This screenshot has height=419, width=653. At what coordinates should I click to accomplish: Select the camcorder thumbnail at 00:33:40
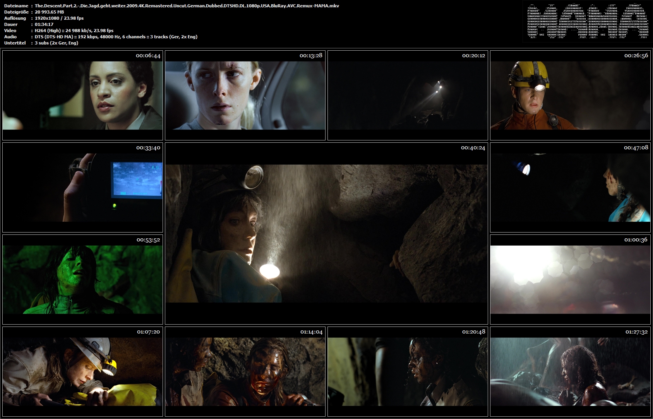click(82, 187)
